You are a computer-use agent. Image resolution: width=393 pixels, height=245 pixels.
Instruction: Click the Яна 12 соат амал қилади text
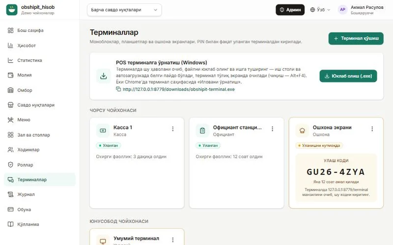(x=336, y=182)
